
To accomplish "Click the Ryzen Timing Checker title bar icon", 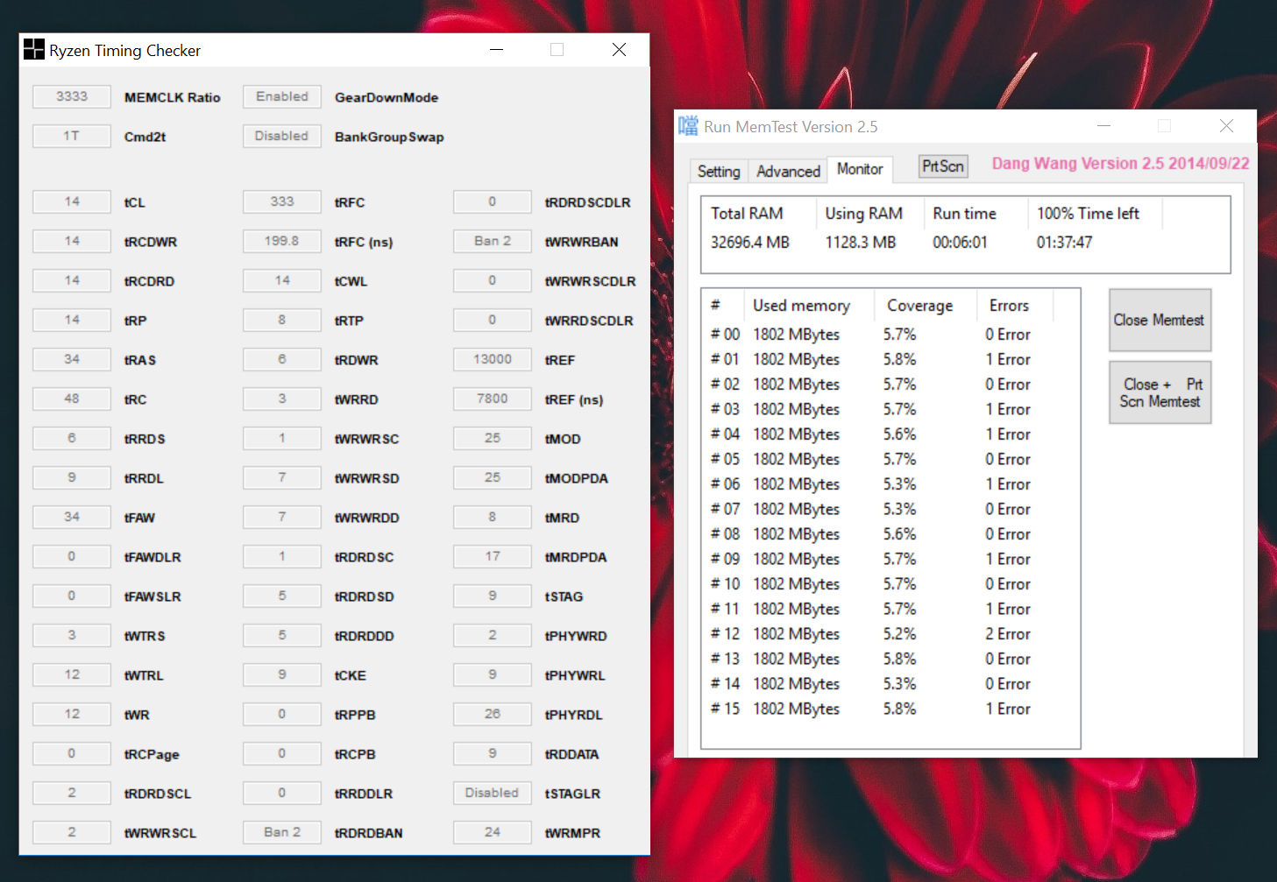I will click(x=34, y=50).
